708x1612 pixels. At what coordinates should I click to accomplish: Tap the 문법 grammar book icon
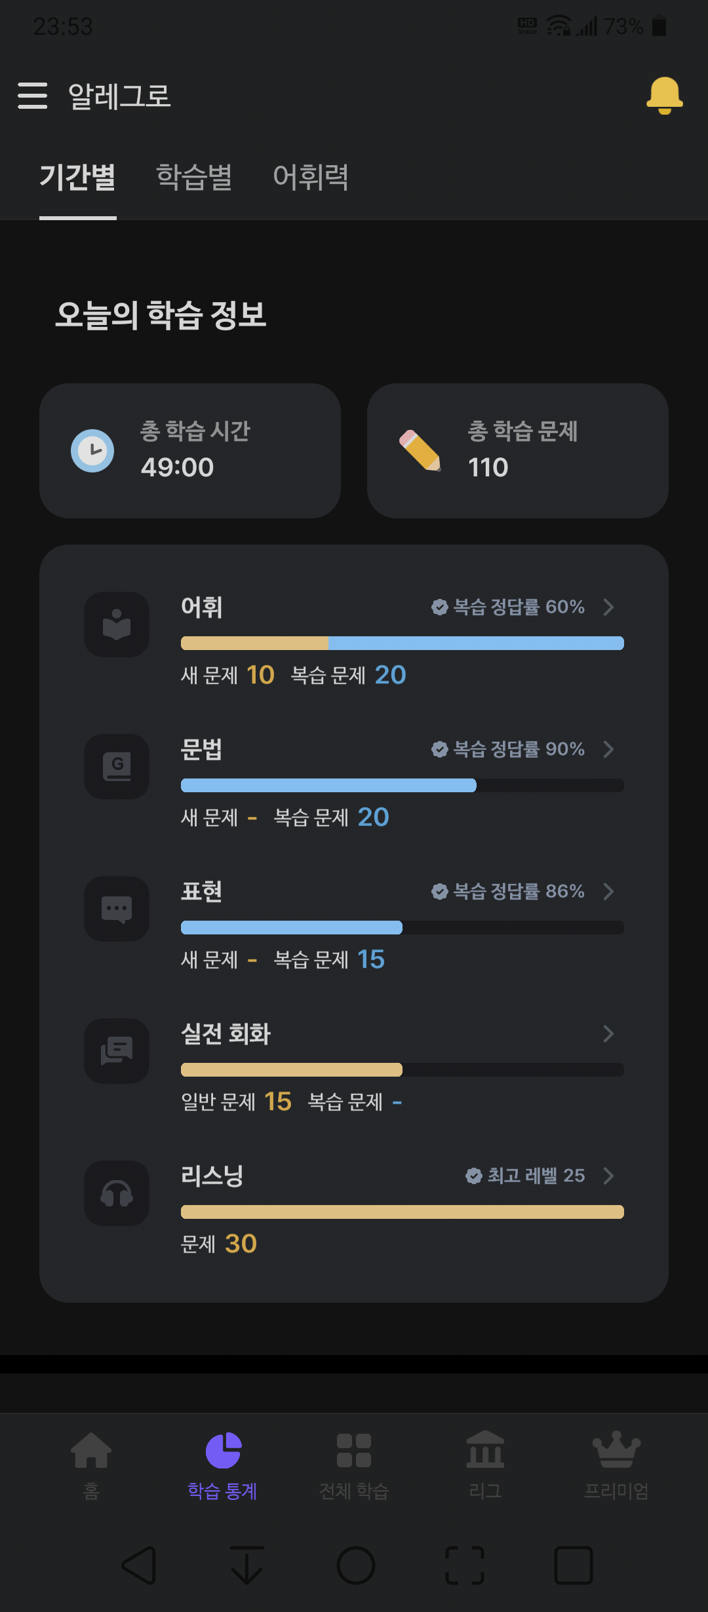click(117, 767)
